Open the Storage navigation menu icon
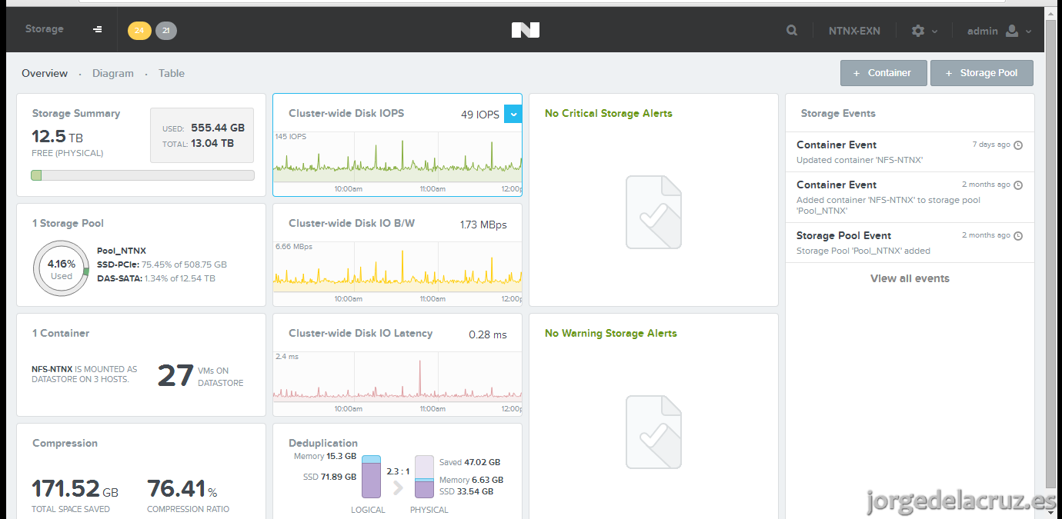The image size is (1062, 519). point(98,29)
